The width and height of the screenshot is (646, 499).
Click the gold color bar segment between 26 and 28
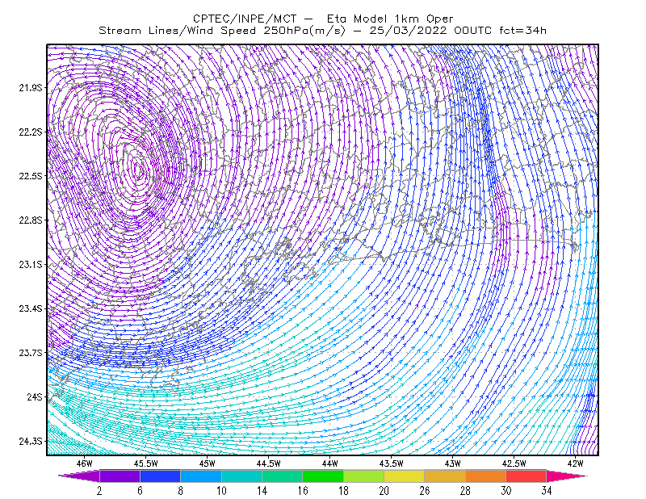click(445, 476)
